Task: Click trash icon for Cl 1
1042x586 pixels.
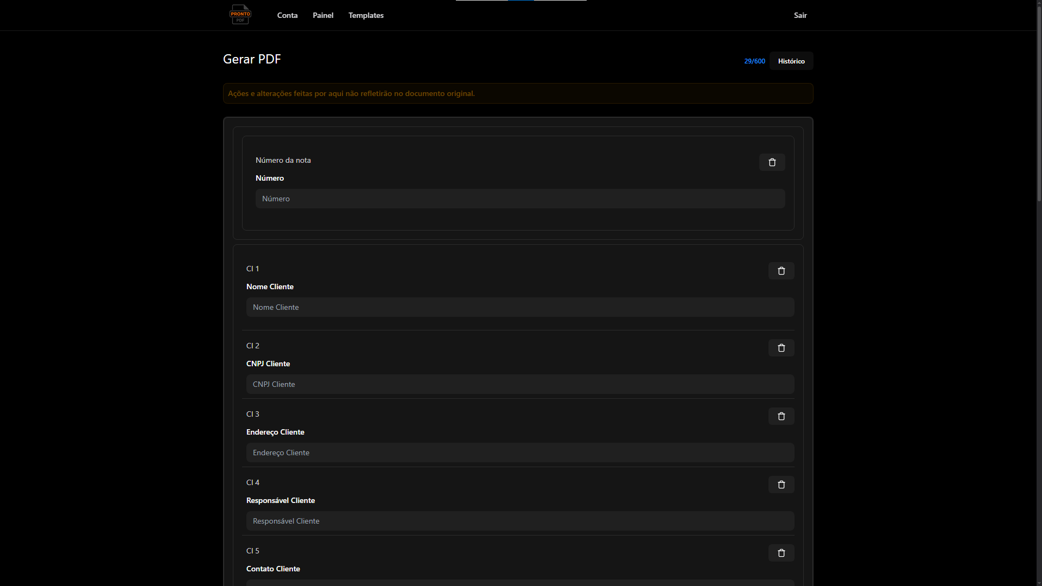Action: (x=781, y=271)
